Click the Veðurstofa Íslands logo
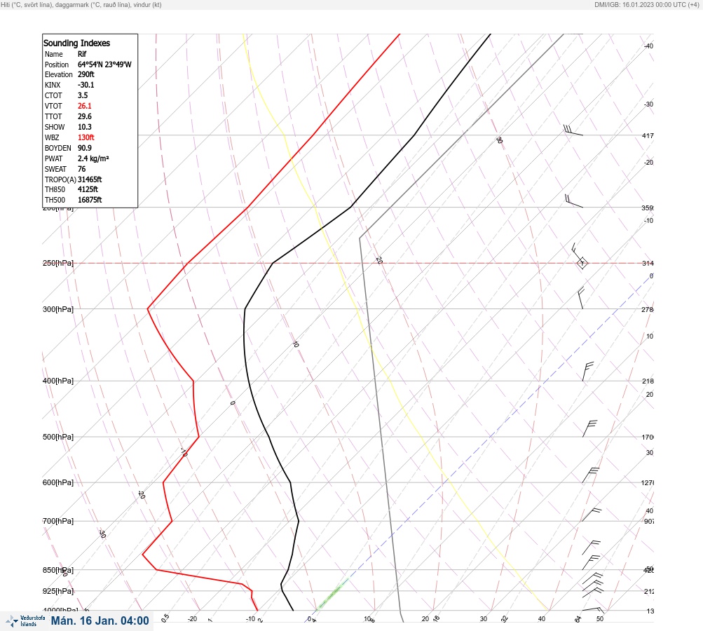The image size is (703, 631). pyautogui.click(x=25, y=621)
